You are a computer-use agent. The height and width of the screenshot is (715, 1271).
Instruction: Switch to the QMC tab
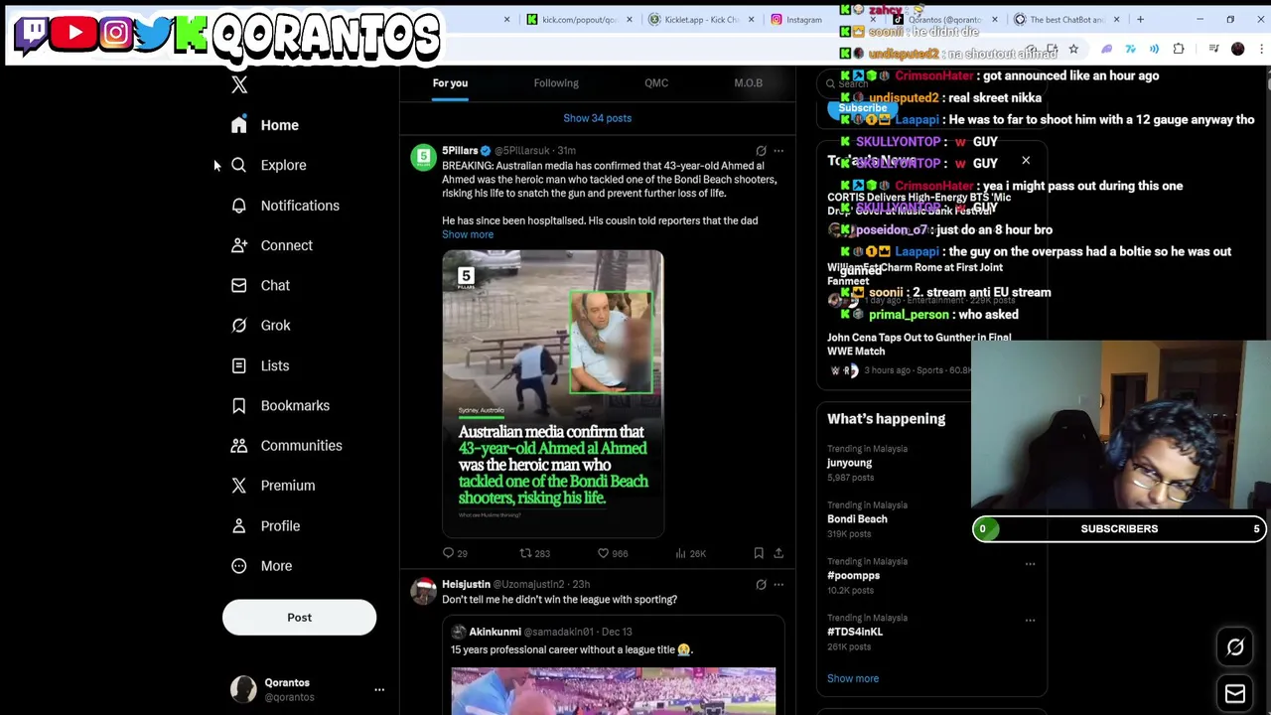[x=656, y=83]
